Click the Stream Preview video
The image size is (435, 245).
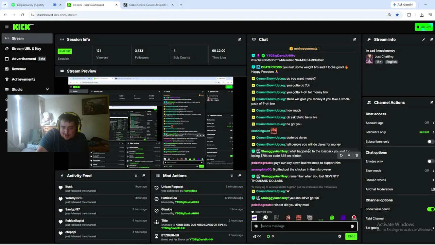point(151,123)
